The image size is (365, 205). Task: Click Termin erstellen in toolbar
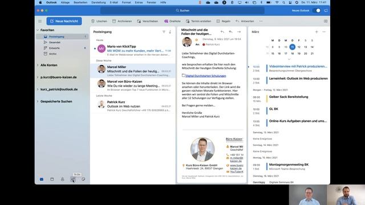click(198, 21)
